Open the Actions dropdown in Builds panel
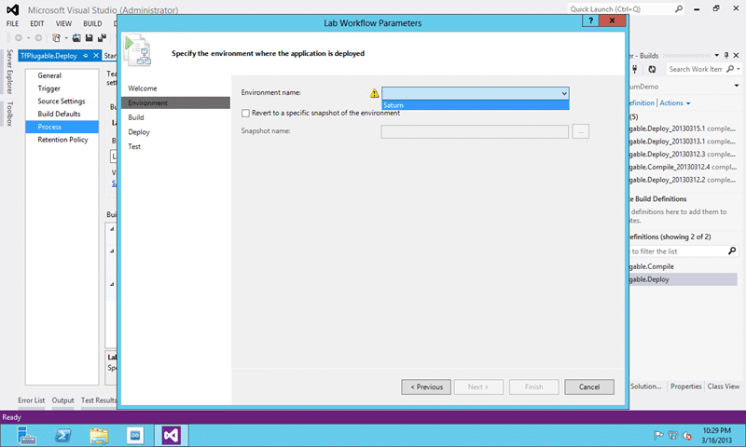Image resolution: width=746 pixels, height=447 pixels. click(674, 103)
